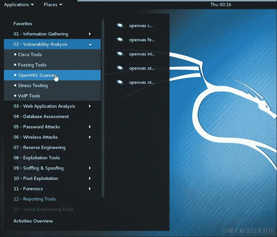
Task: Select the Fuzzing Tools subcategory
Action: pyautogui.click(x=52, y=65)
